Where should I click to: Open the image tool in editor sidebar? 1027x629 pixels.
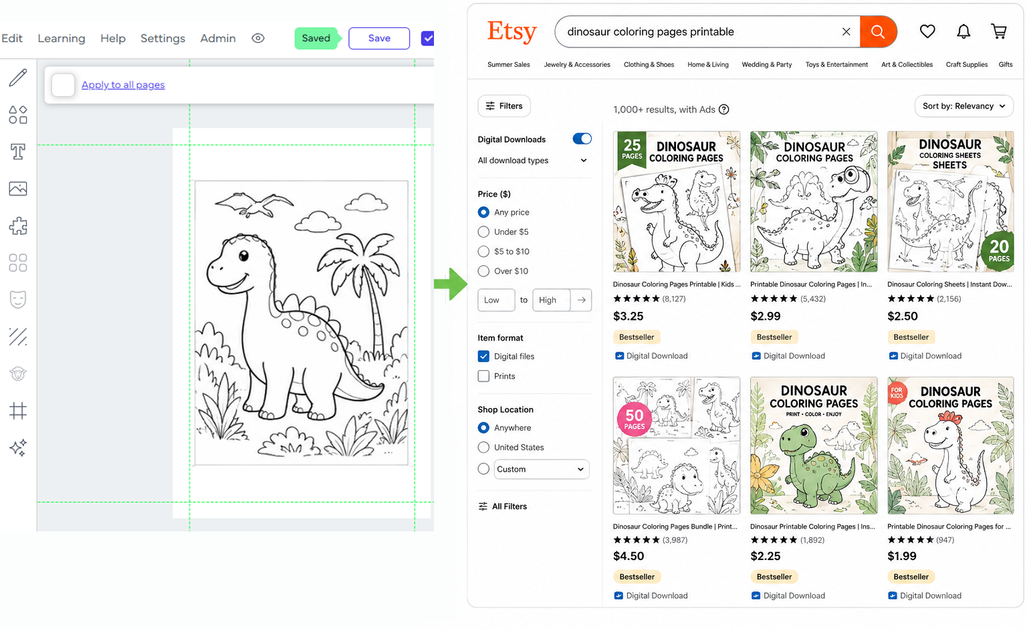(x=18, y=189)
